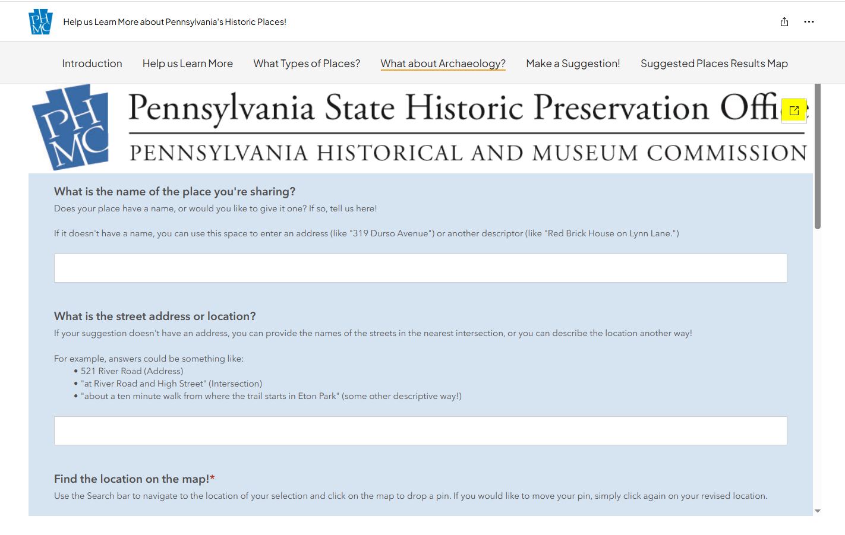Switch to Help us Learn More tab
Image resolution: width=845 pixels, height=535 pixels.
tap(188, 64)
